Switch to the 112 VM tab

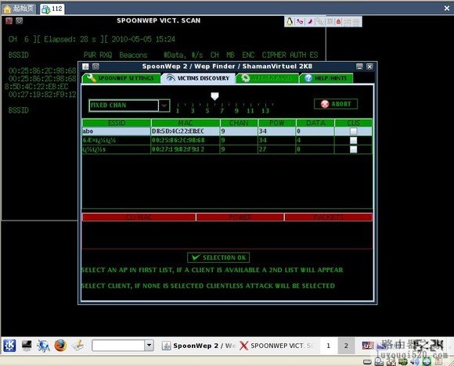point(52,9)
